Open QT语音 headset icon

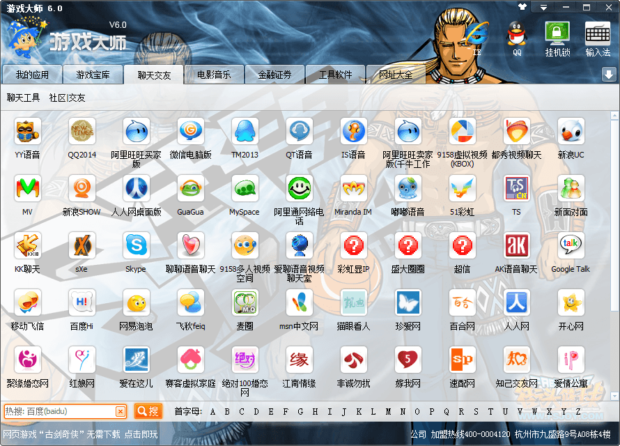(300, 131)
